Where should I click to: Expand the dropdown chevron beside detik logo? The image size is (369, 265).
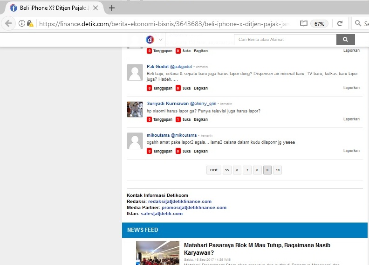coord(161,40)
